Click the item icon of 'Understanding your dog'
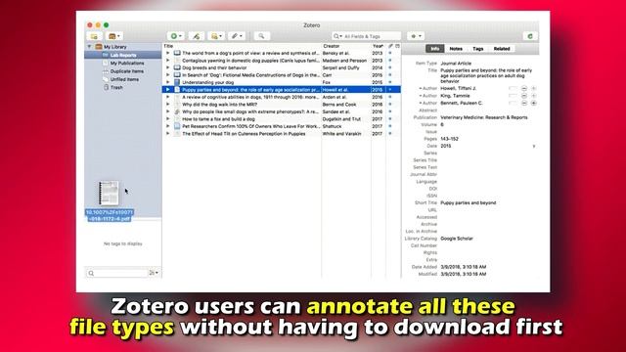 click(x=177, y=82)
